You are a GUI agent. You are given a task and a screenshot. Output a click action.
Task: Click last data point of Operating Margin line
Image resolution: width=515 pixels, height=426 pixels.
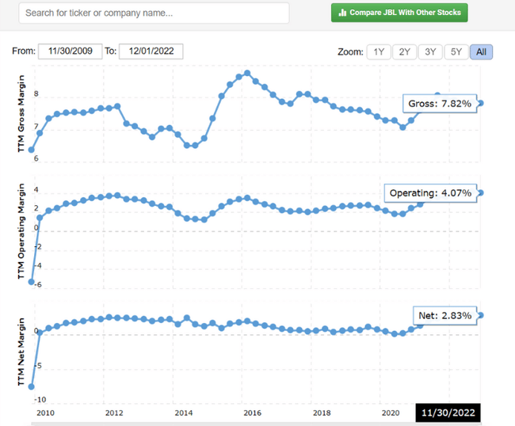click(x=481, y=192)
